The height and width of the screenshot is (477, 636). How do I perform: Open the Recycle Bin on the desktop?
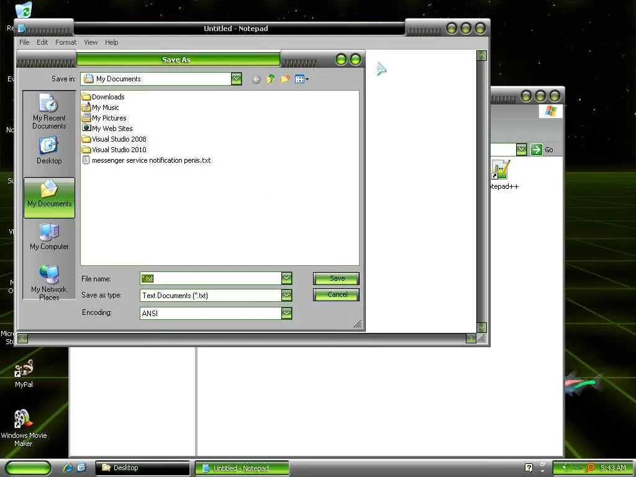pyautogui.click(x=24, y=10)
